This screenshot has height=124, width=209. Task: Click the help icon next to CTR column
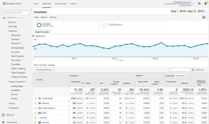point(105,83)
